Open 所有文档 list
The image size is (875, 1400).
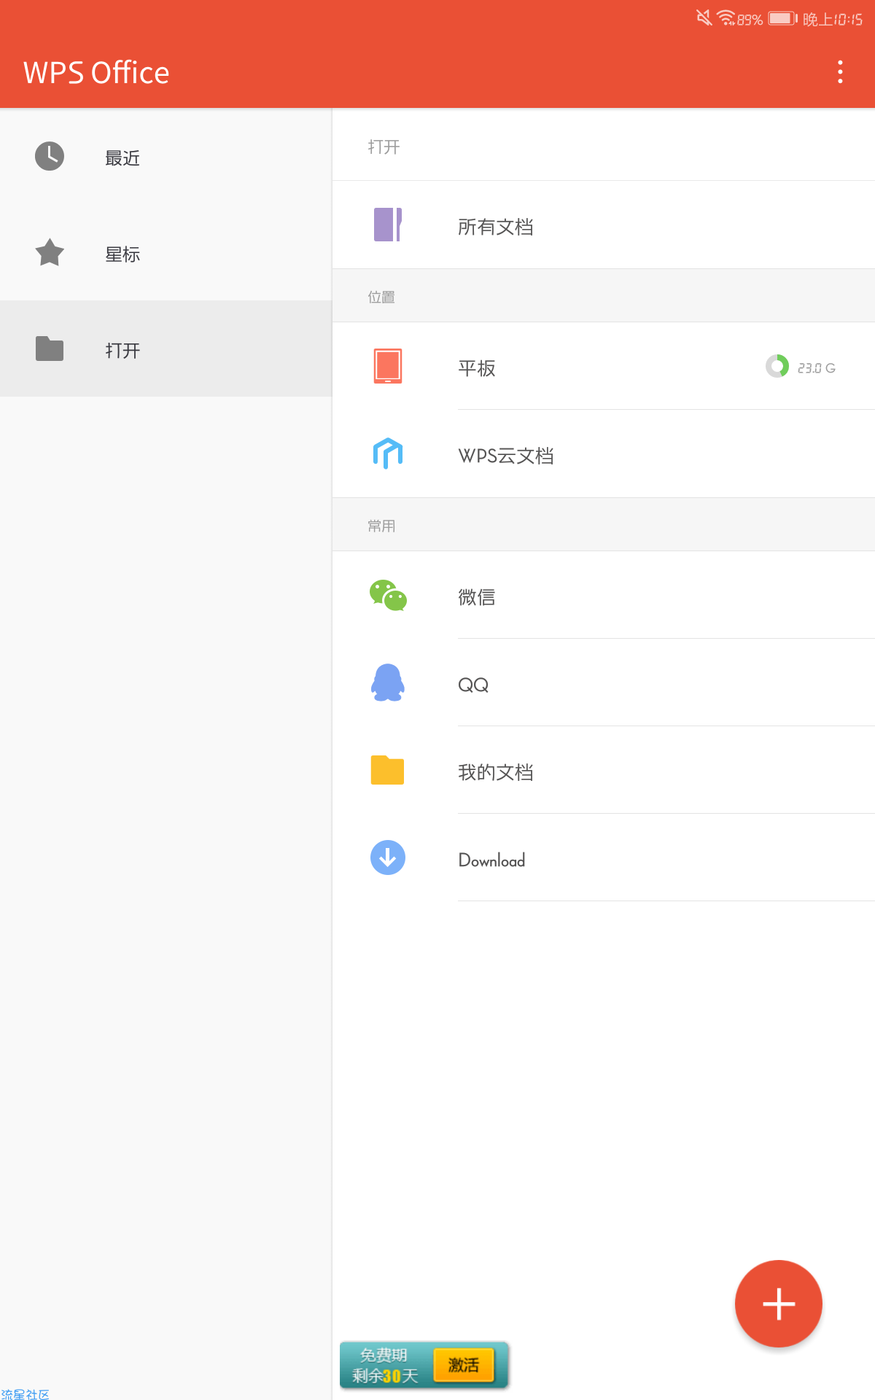604,225
